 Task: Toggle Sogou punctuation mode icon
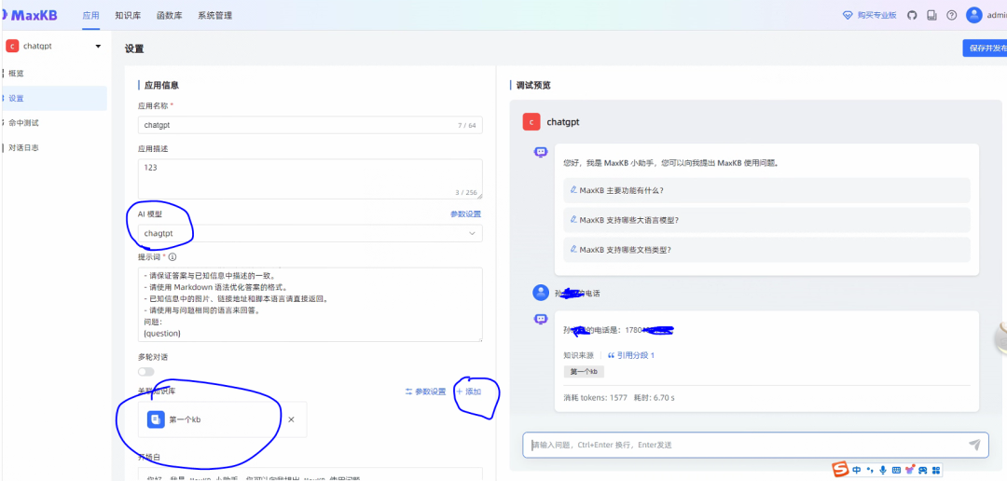870,470
